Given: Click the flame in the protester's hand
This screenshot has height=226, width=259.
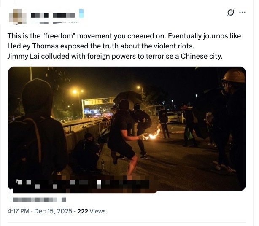Looking at the screenshot, I should 155,134.
